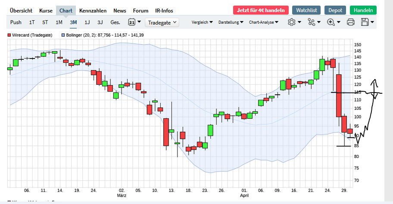Select the 1J time range
This screenshot has height=204, width=393.
87,22
